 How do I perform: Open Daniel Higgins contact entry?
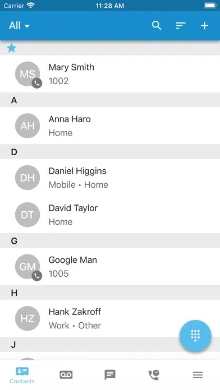click(110, 178)
